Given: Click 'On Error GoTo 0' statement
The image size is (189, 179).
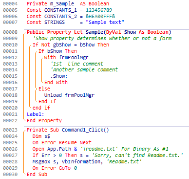Looking at the screenshot, I should tap(55, 168).
